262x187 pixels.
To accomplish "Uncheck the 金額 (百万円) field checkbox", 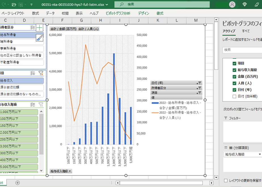I will 234,76.
